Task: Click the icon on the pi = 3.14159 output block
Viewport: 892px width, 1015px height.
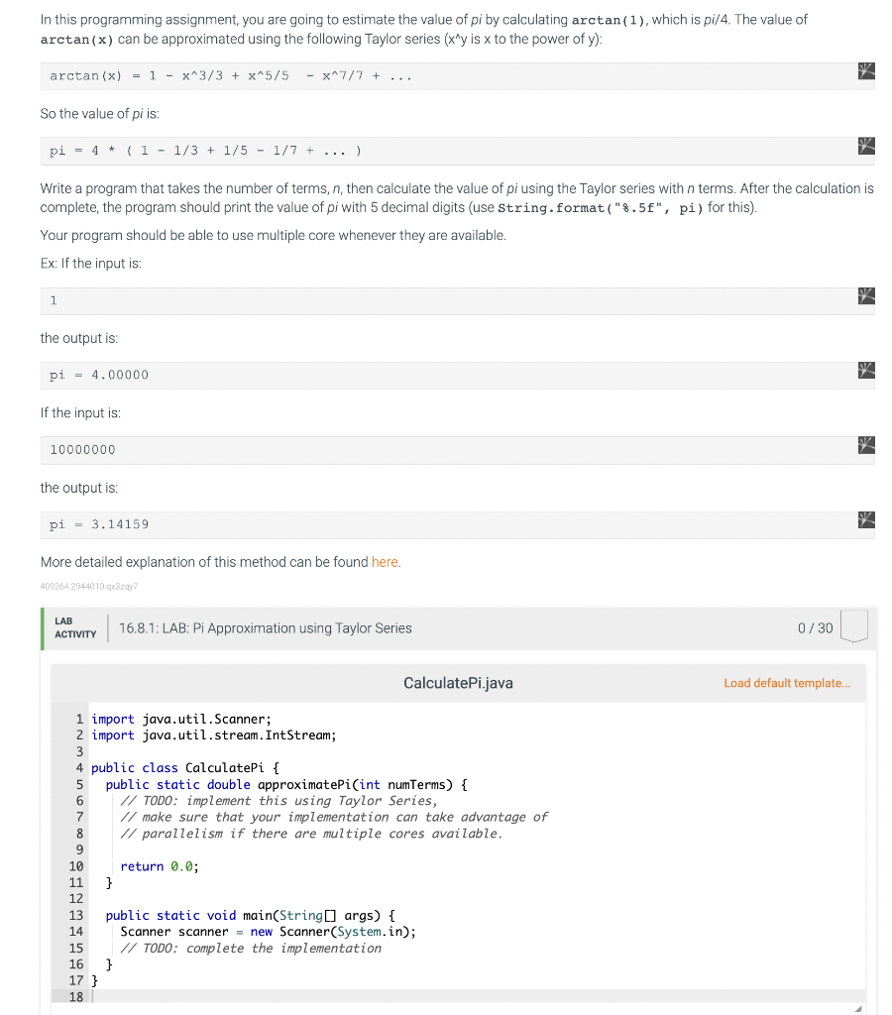Action: coord(866,519)
